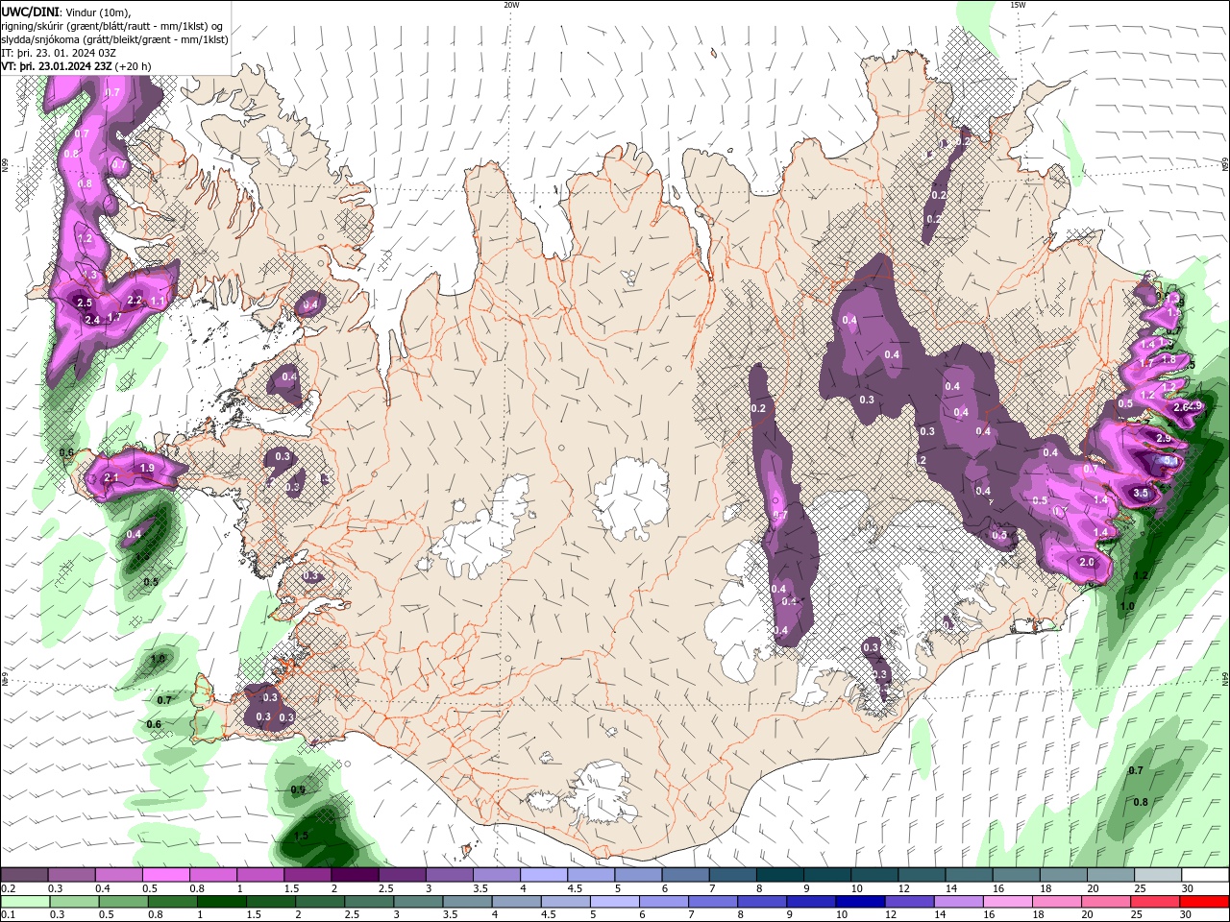1230x922 pixels.
Task: Click the rain scale swatch starting at 0.8
Action: point(171,902)
